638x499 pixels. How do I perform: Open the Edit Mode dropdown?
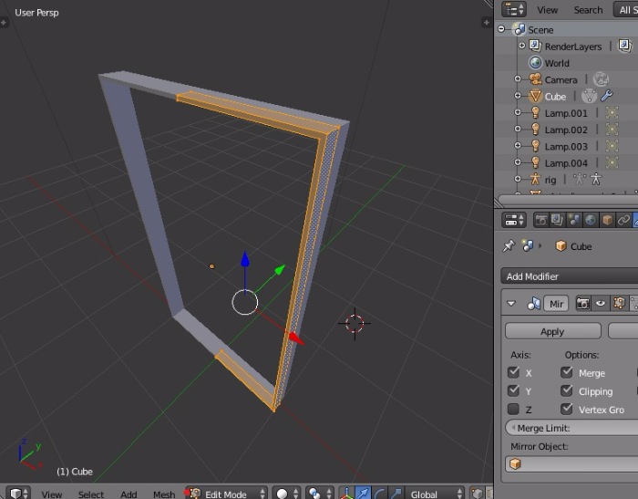[x=226, y=494]
